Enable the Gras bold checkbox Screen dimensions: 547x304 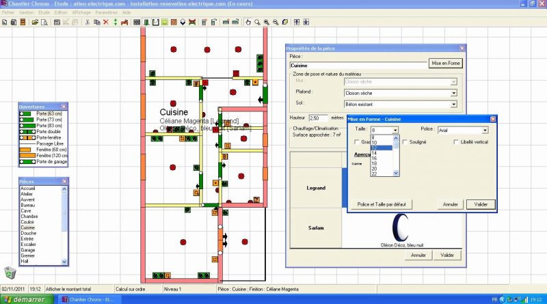tap(356, 142)
